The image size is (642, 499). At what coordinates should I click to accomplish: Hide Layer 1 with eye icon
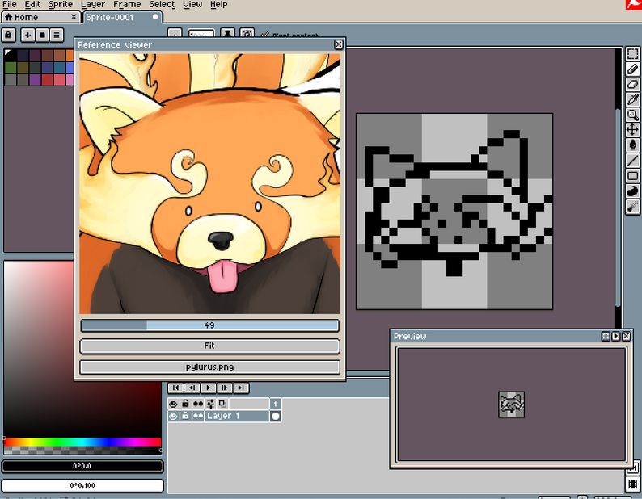[173, 417]
